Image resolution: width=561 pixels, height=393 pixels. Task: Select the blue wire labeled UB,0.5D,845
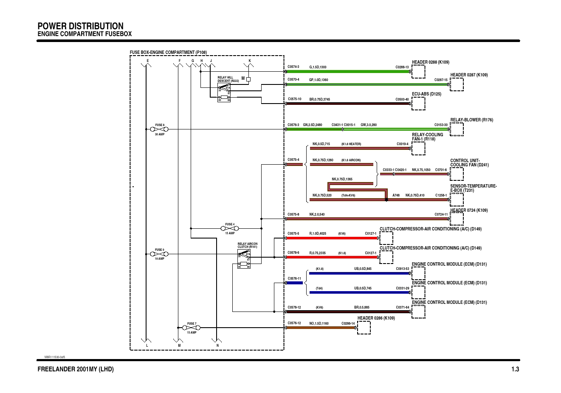pyautogui.click(x=359, y=273)
